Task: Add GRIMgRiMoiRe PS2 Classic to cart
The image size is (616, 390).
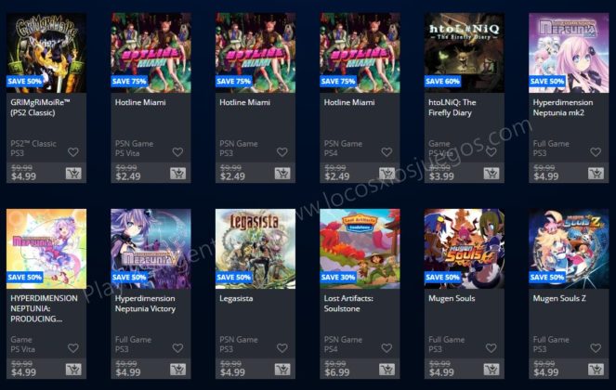Action: click(73, 174)
